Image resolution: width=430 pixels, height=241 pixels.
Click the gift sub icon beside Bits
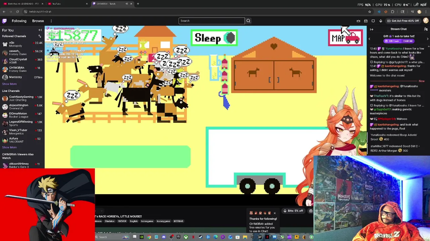pyautogui.click(x=311, y=211)
